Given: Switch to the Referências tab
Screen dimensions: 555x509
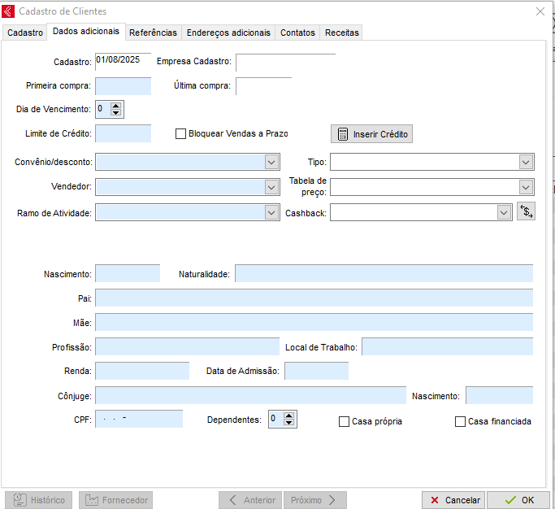Looking at the screenshot, I should click(153, 33).
